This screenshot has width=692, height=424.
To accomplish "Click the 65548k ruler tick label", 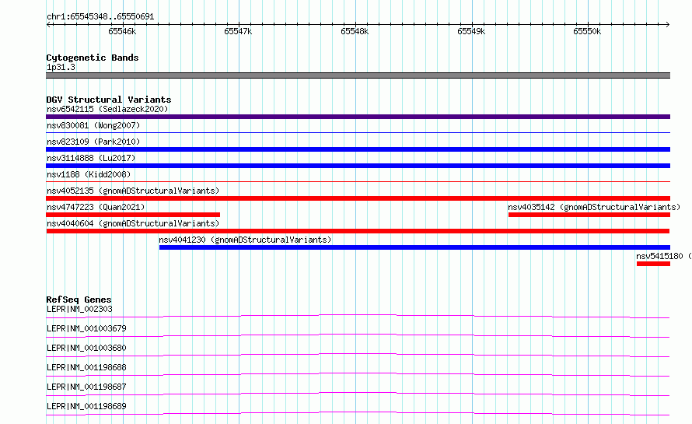I will coord(355,31).
